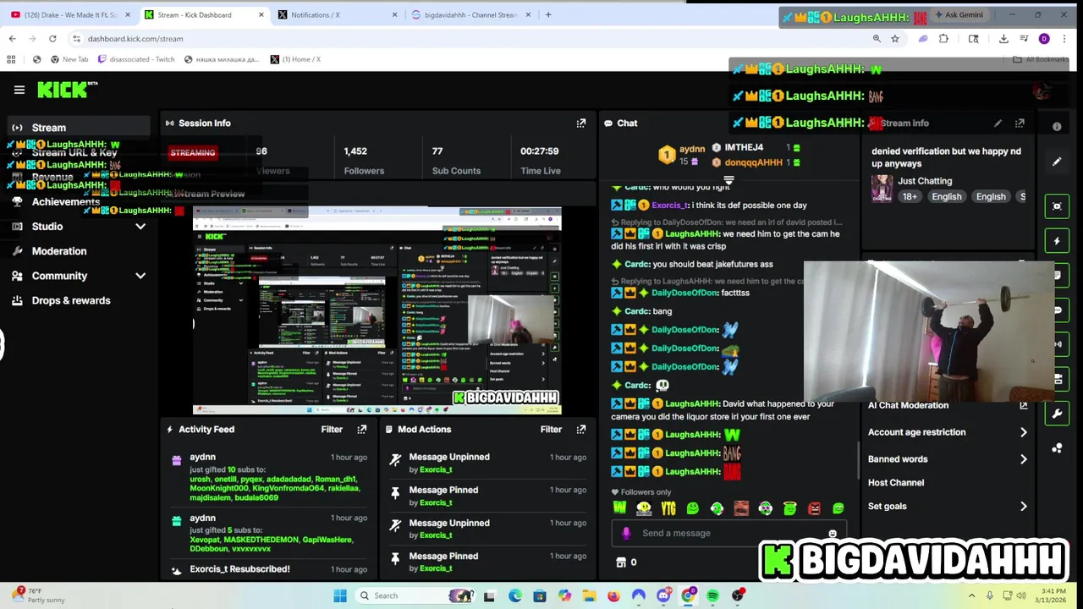Bookmark this page with the star icon
The height and width of the screenshot is (609, 1083).
pos(894,39)
